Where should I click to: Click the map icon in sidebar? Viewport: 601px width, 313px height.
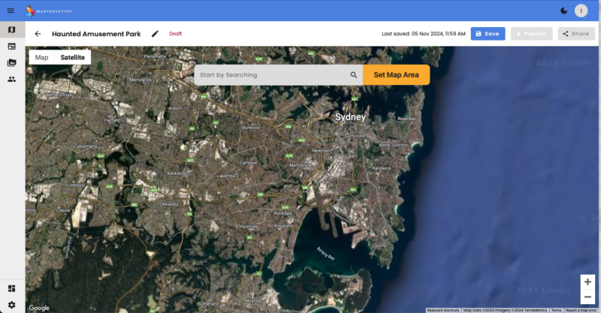tap(11, 30)
